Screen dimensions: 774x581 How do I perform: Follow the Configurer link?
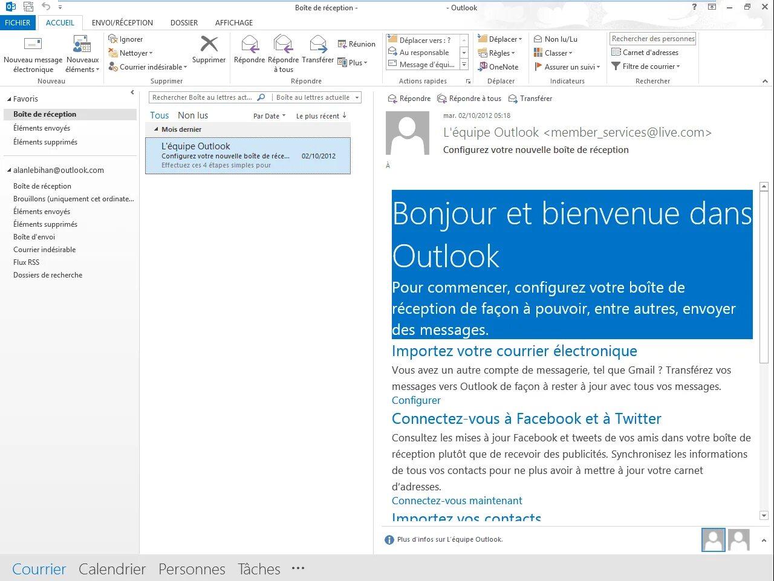tap(416, 400)
